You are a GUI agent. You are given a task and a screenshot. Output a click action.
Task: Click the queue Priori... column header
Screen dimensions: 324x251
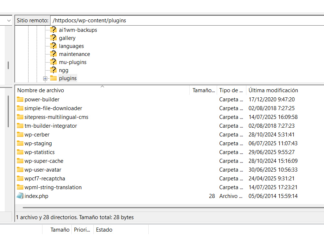click(x=82, y=230)
